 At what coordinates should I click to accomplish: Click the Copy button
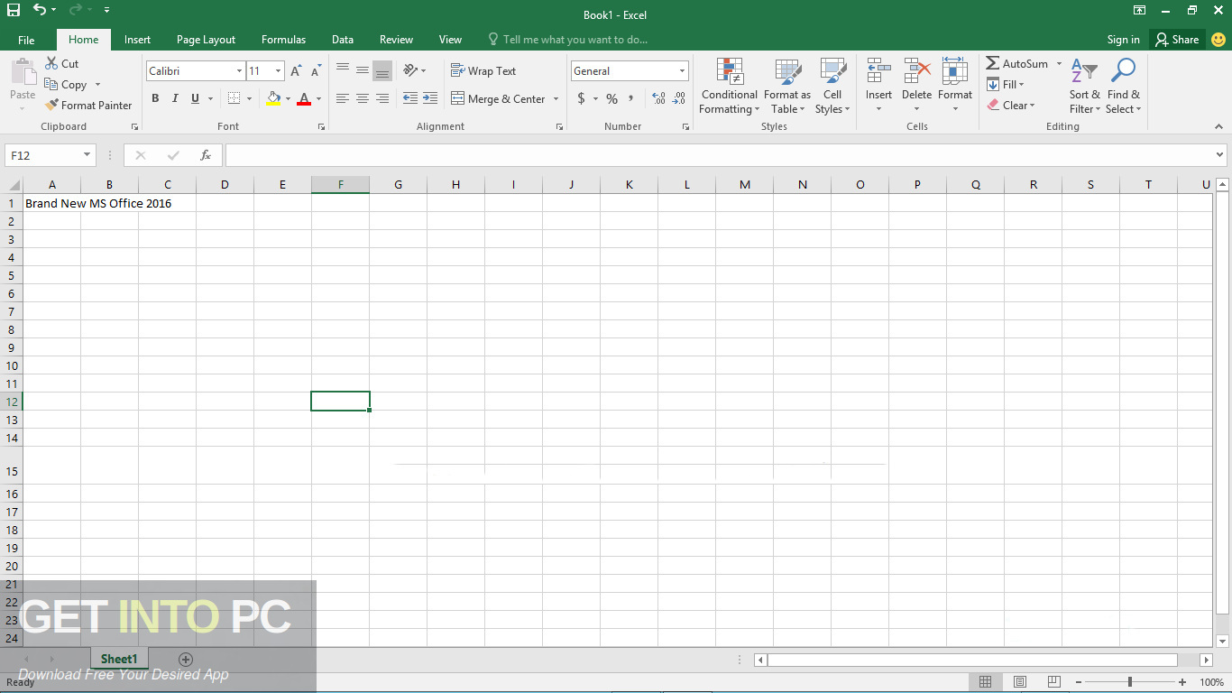pos(66,85)
